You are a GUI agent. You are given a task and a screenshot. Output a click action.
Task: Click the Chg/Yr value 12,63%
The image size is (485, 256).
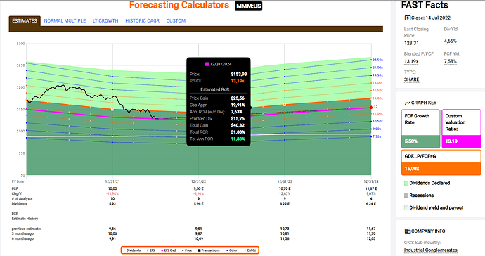(x=285, y=194)
